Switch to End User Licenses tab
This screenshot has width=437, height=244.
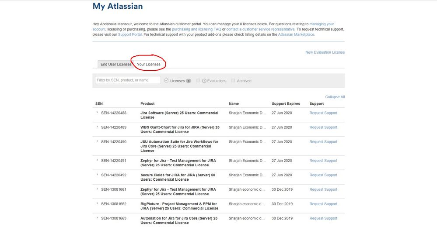(115, 64)
